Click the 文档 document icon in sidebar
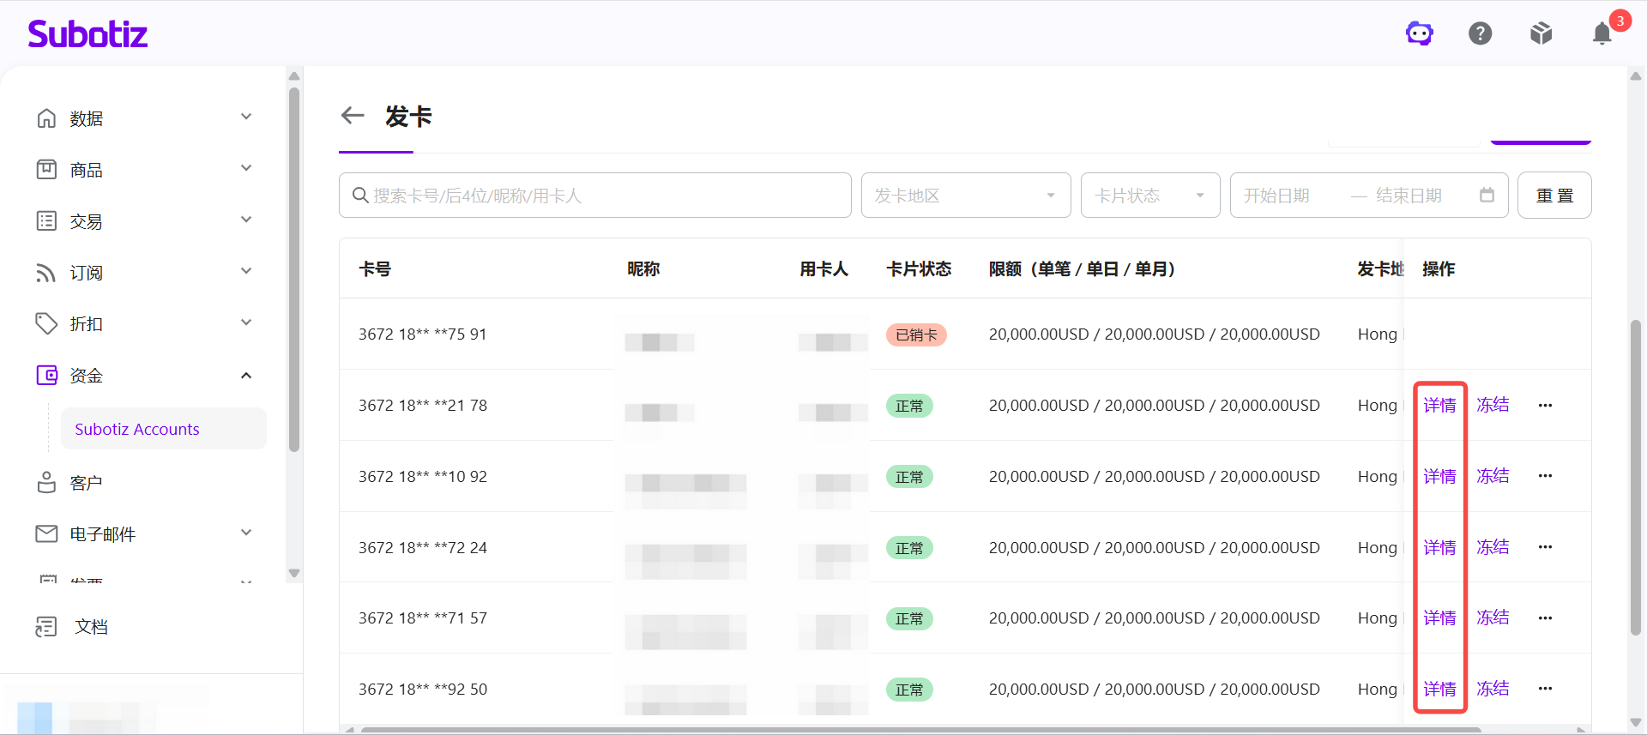The height and width of the screenshot is (735, 1647). coord(46,627)
